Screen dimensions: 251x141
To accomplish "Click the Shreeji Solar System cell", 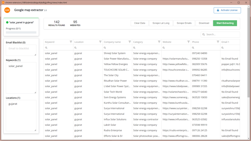I will [x=117, y=53].
